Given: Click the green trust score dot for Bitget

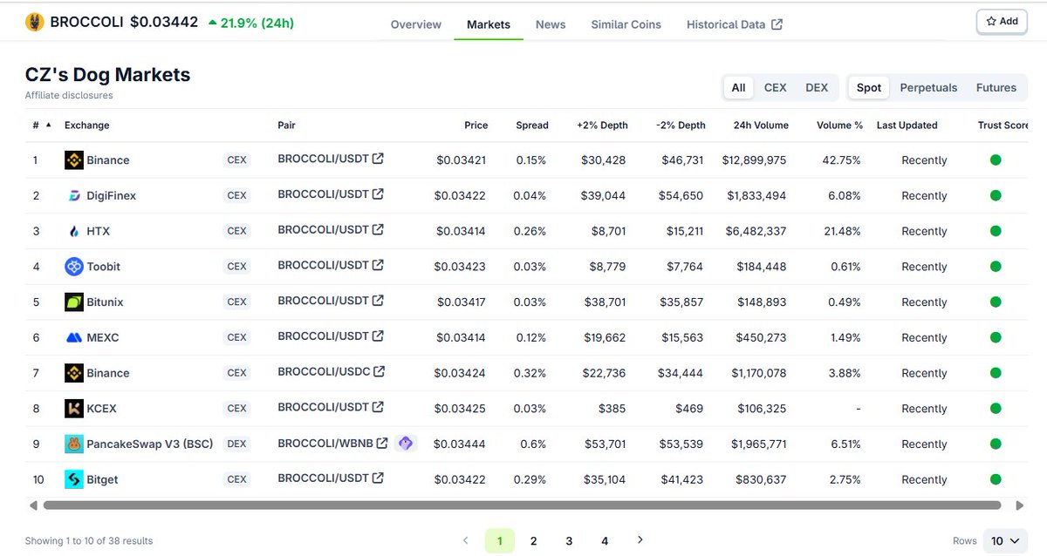Looking at the screenshot, I should [x=996, y=479].
